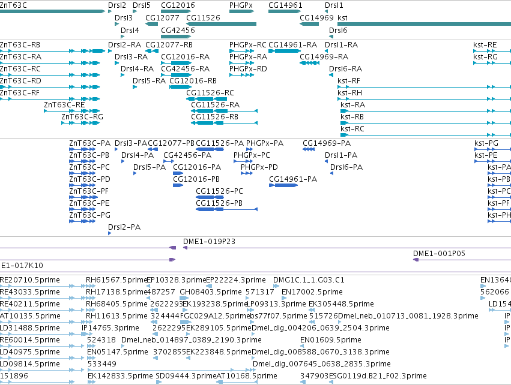Select the Drsl4 gene label
This screenshot has width=511, height=385.
pos(130,30)
